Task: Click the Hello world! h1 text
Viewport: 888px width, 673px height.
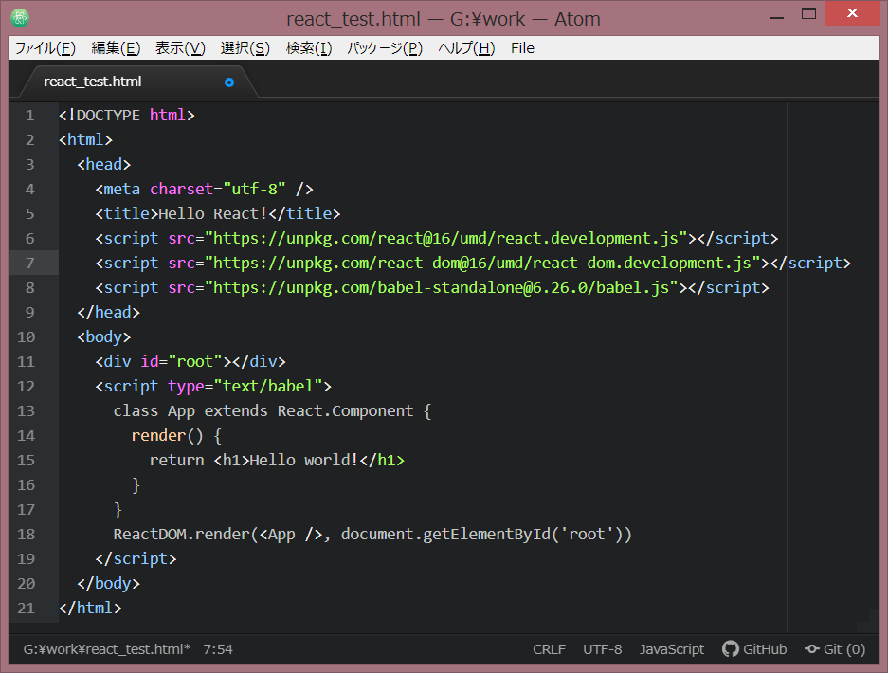Action: (303, 461)
